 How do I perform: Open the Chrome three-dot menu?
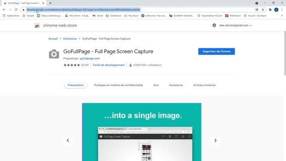[282, 10]
